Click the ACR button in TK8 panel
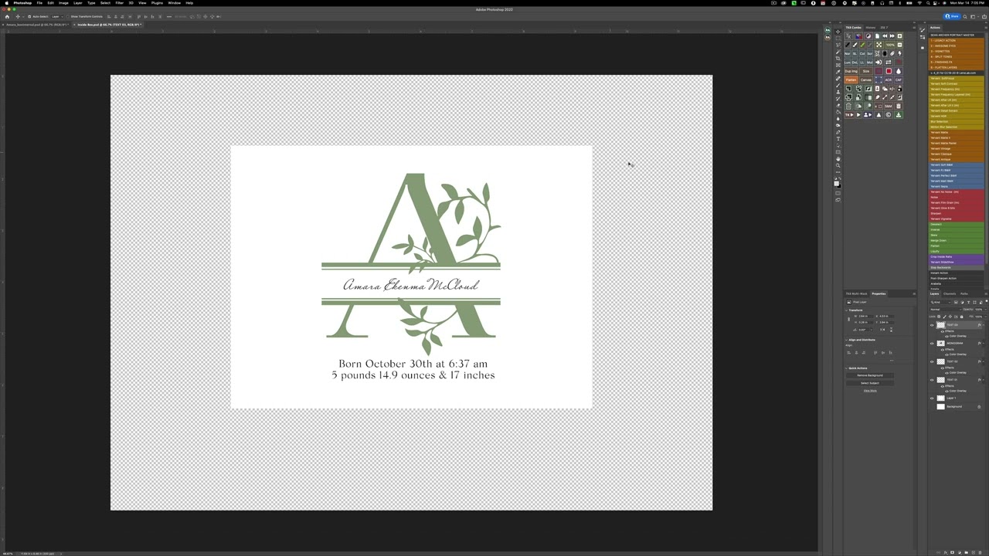Image resolution: width=989 pixels, height=556 pixels. (888, 80)
